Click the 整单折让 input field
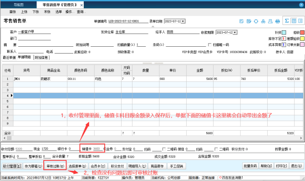This screenshot has height=181, width=305. click(21, 157)
